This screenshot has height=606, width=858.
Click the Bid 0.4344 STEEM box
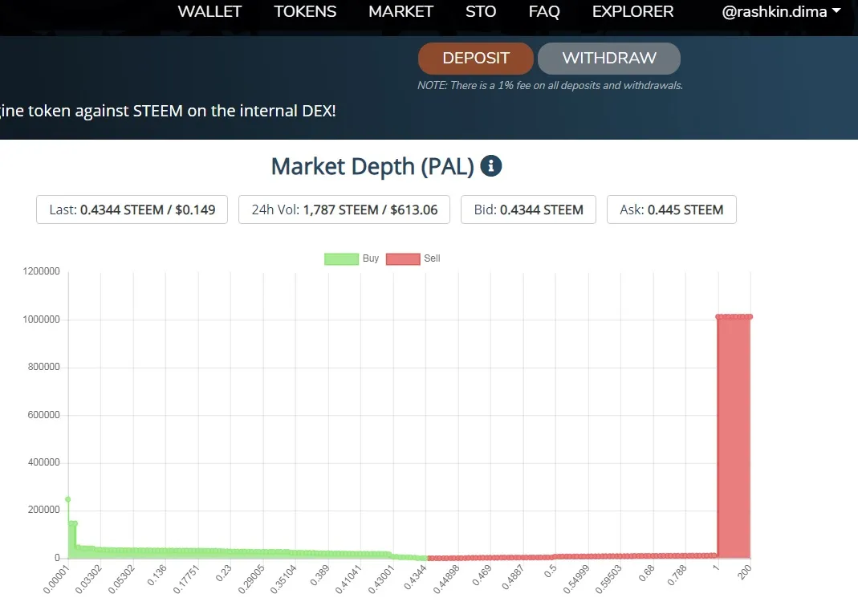click(x=528, y=209)
